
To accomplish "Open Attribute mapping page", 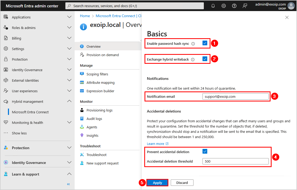I will pos(101,82).
